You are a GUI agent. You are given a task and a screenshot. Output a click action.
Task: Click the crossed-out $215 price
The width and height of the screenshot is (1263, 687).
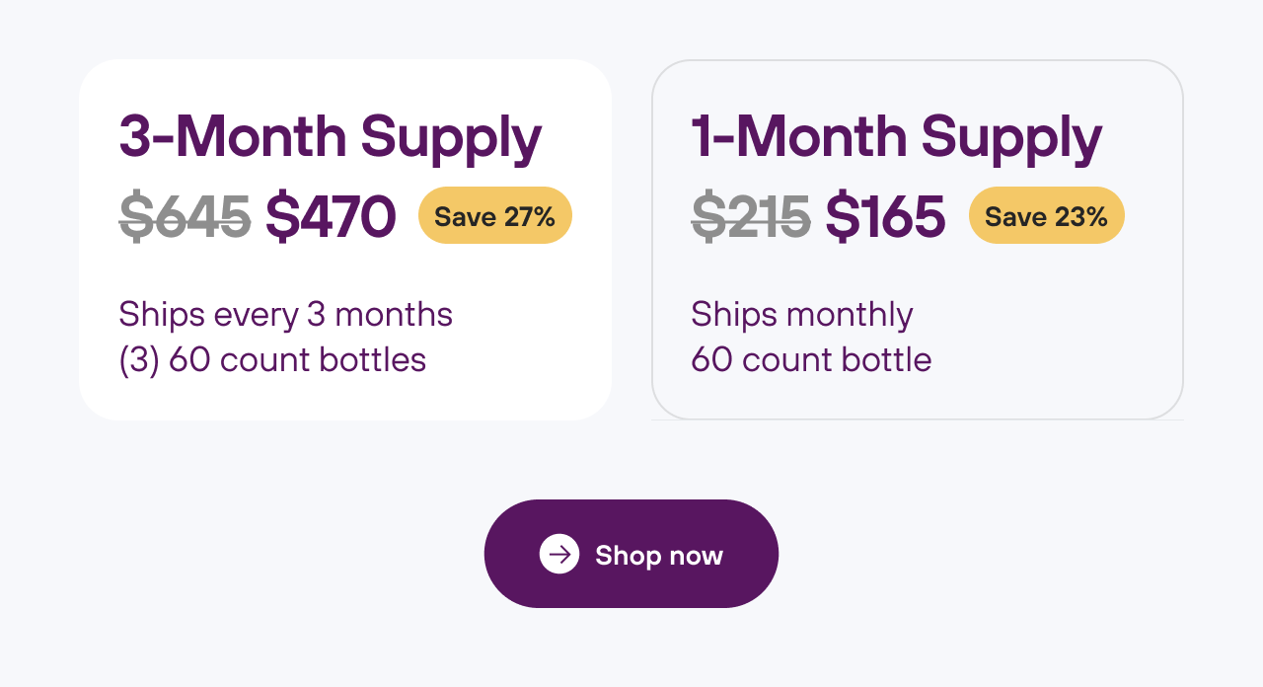[x=751, y=217]
